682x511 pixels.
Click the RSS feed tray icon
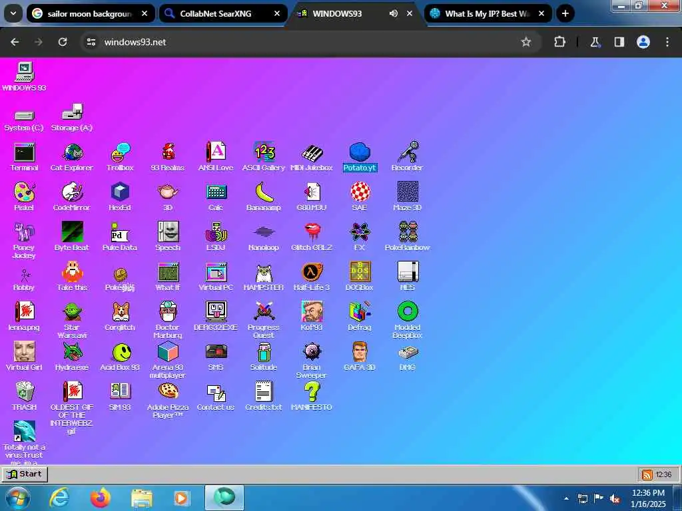[647, 474]
